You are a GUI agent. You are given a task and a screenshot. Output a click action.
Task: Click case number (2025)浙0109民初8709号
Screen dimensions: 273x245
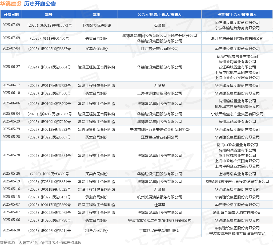[x=49, y=104]
